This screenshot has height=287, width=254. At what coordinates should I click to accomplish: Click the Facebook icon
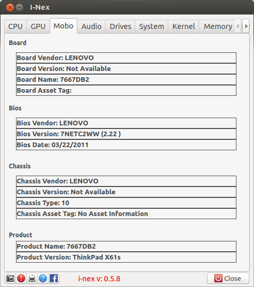(x=54, y=278)
